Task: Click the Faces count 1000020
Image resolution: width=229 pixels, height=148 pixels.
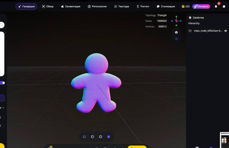Action: tap(162, 21)
